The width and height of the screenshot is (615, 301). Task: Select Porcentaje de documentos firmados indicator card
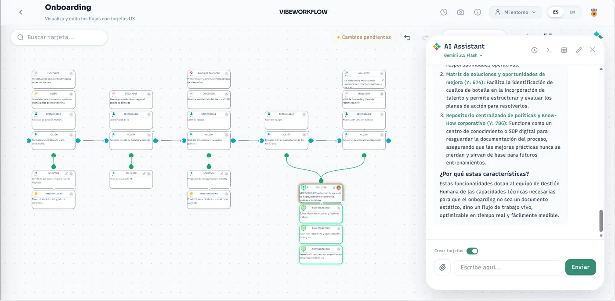tap(53, 79)
